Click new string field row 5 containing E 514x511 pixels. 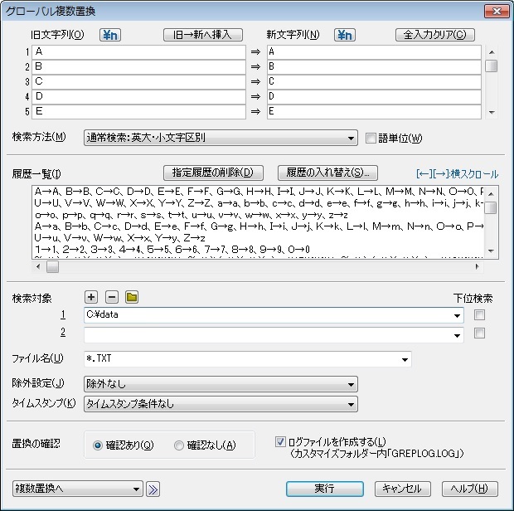click(x=374, y=111)
